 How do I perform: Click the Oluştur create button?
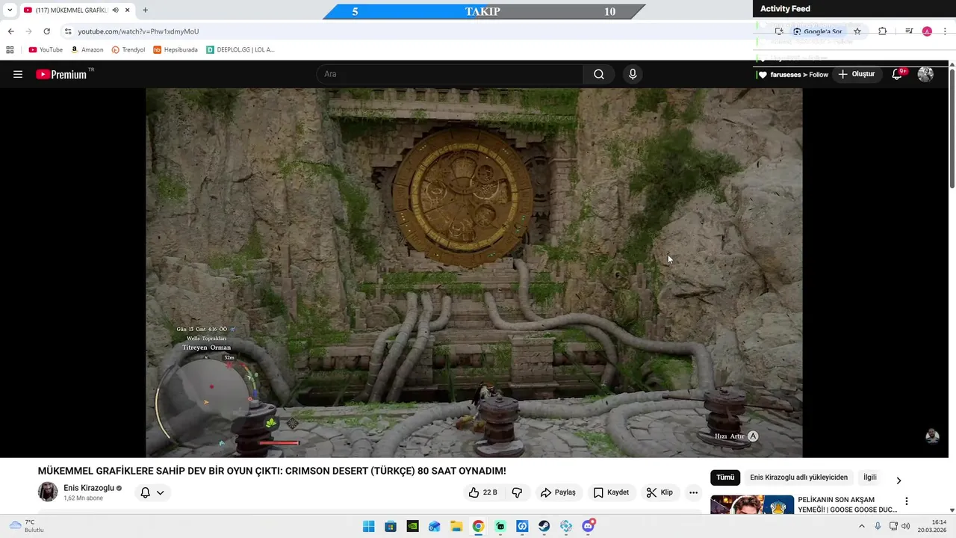tap(856, 74)
